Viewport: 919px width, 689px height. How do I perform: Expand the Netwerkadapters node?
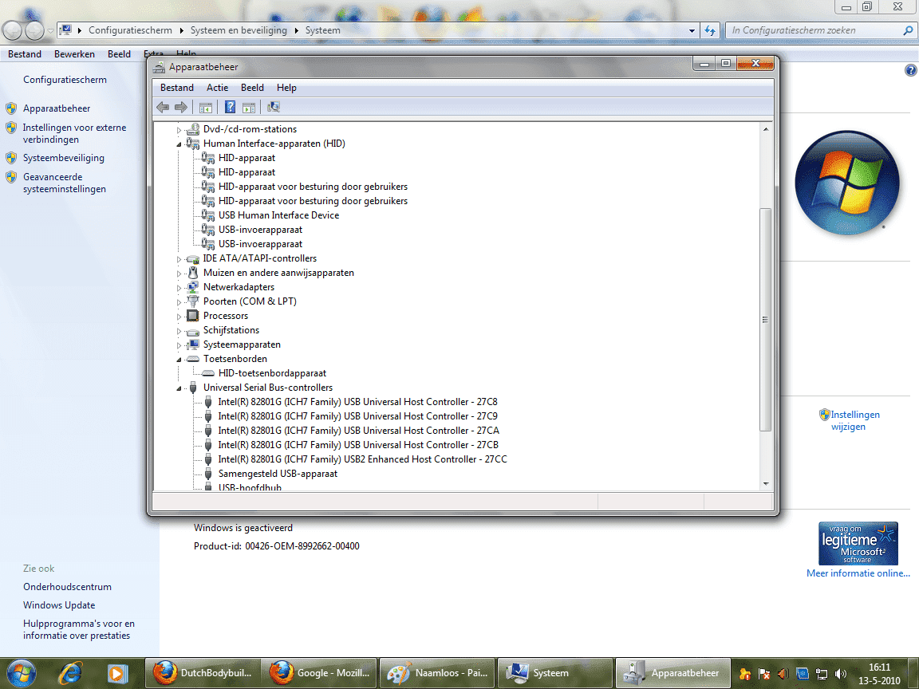[x=179, y=287]
